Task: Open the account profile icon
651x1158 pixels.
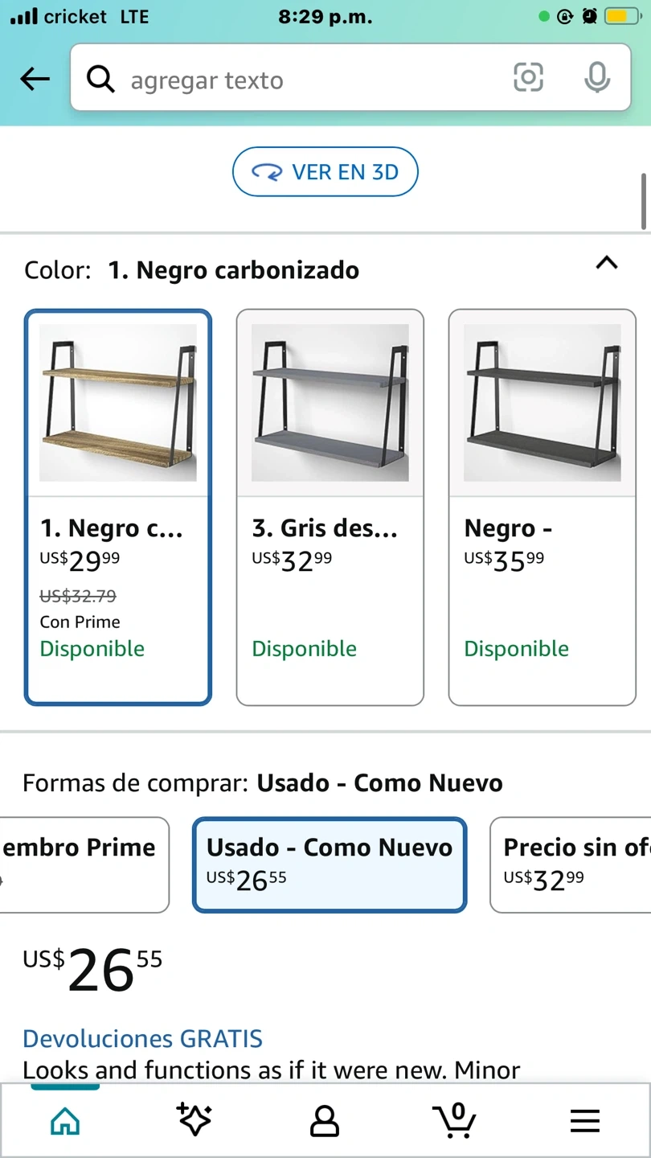Action: [325, 1120]
